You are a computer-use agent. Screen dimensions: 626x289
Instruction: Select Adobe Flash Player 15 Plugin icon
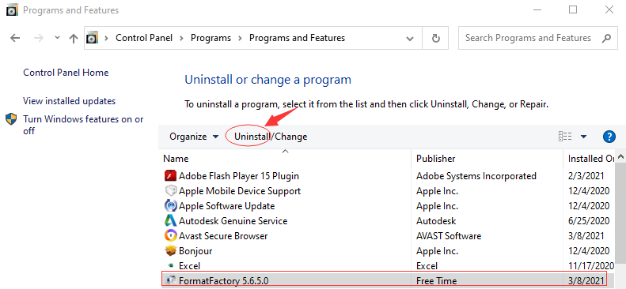[x=171, y=175]
